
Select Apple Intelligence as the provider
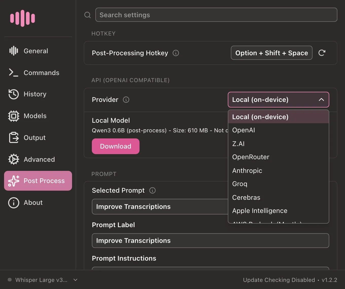[x=279, y=211]
